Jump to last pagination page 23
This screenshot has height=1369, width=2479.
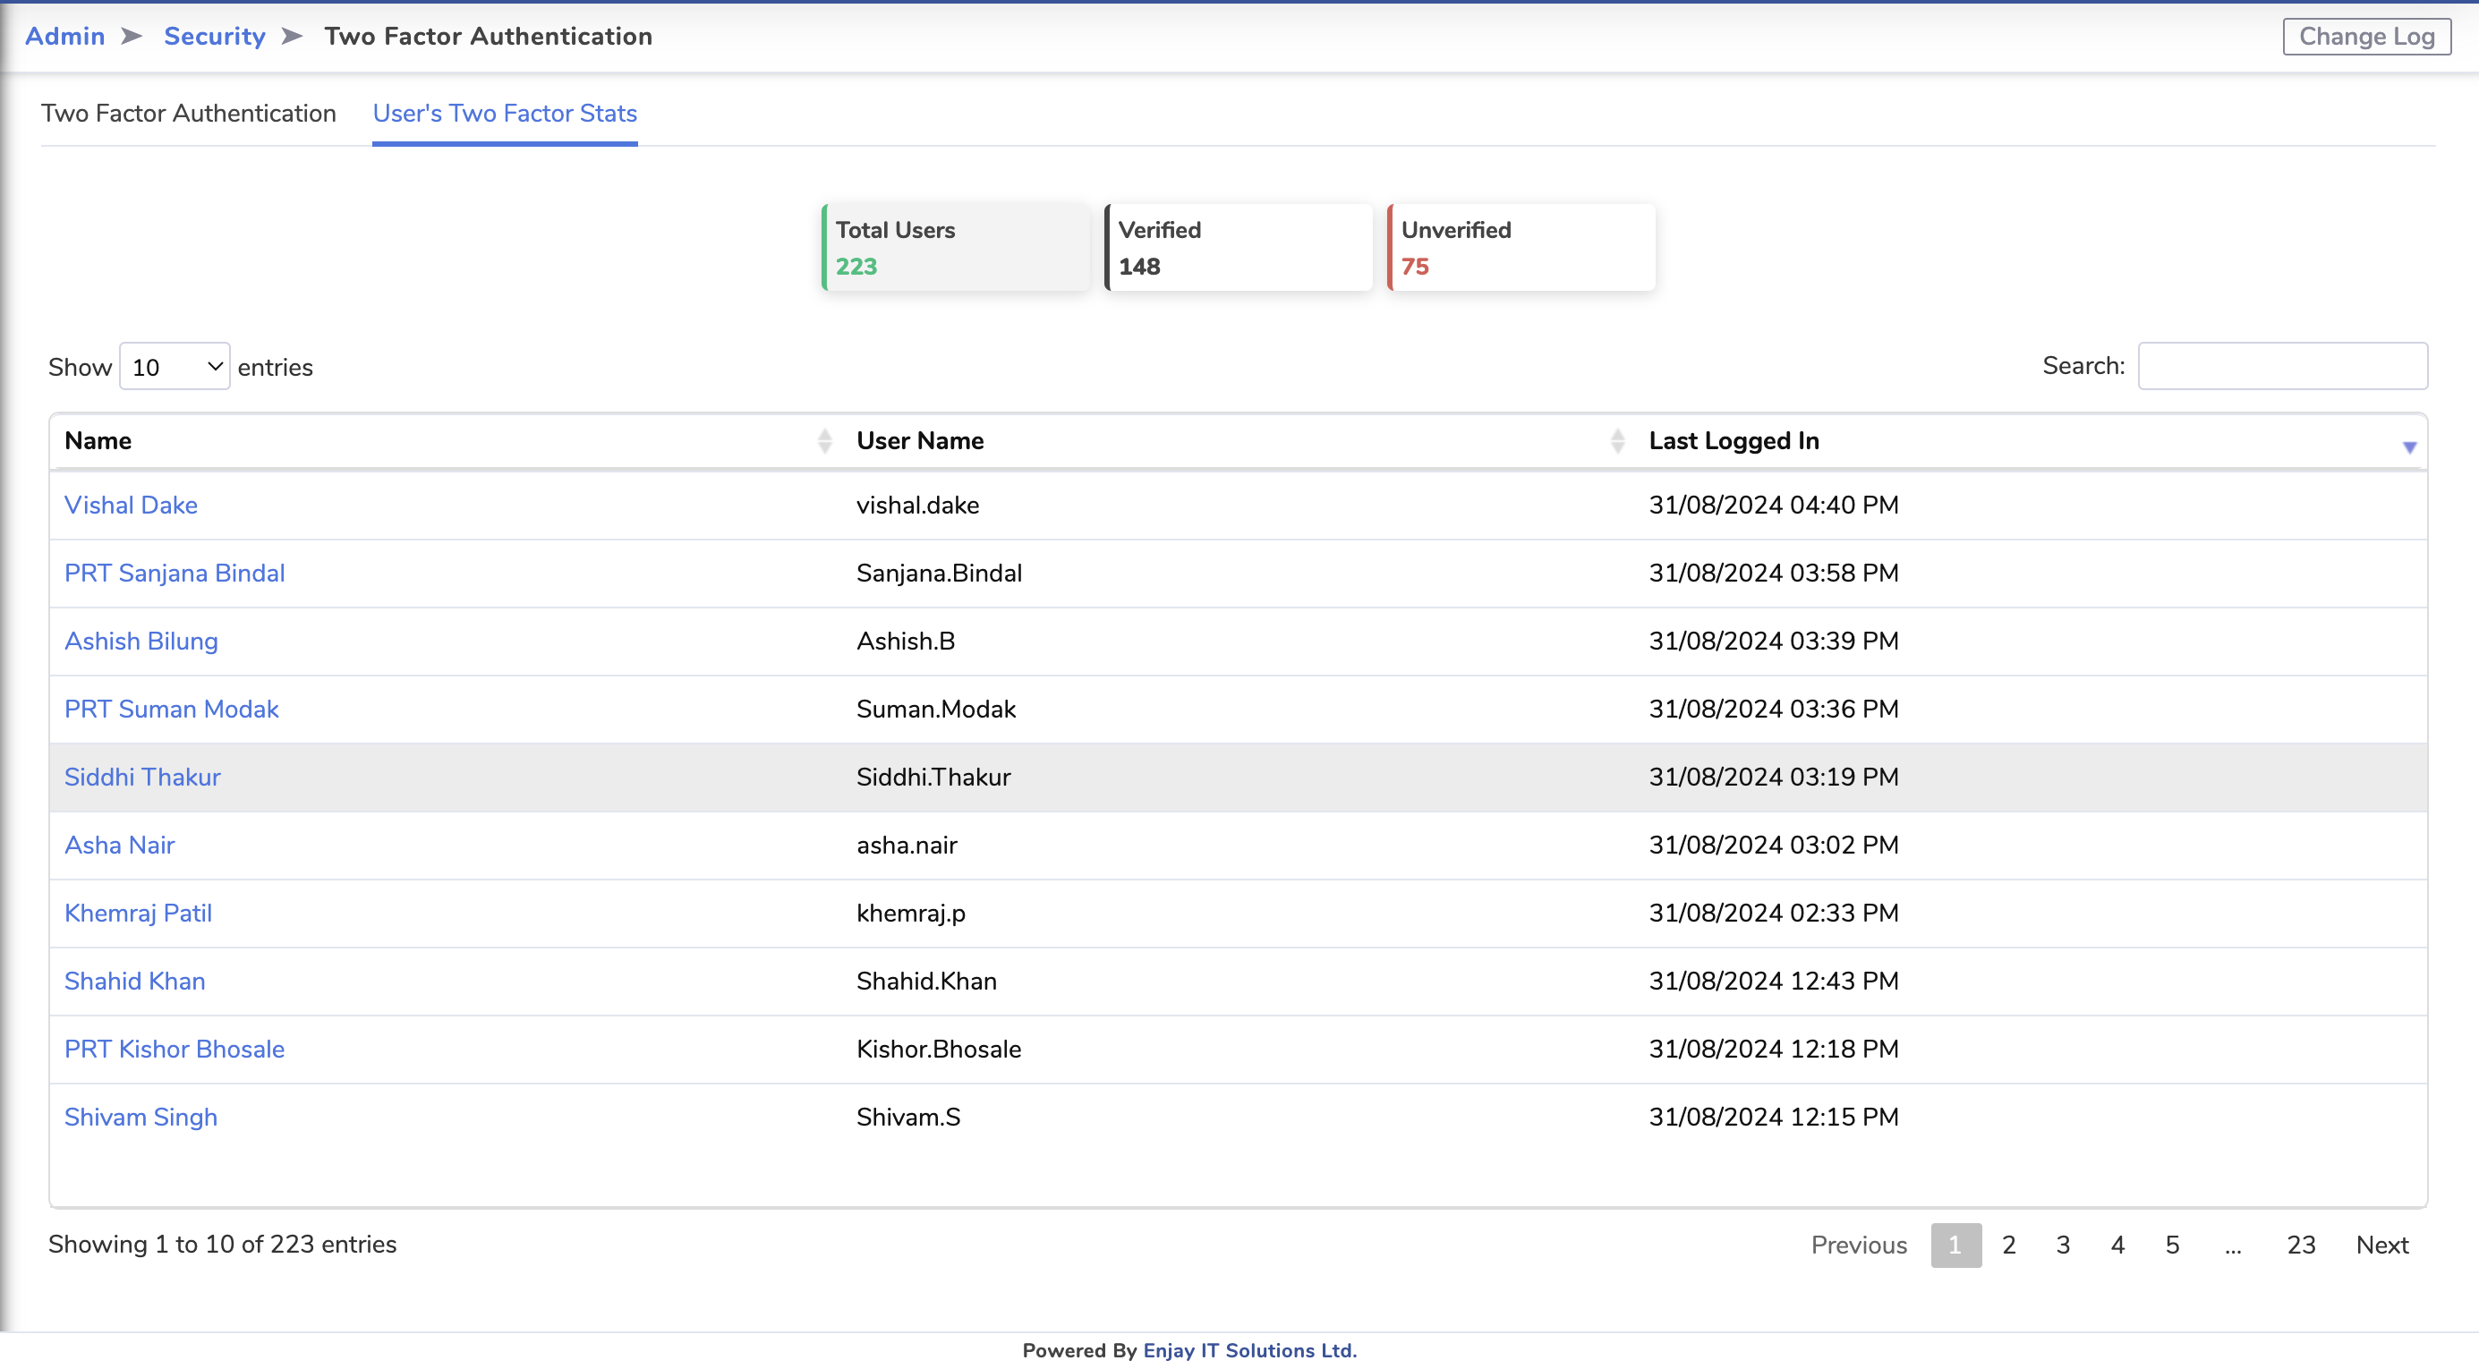(2301, 1245)
